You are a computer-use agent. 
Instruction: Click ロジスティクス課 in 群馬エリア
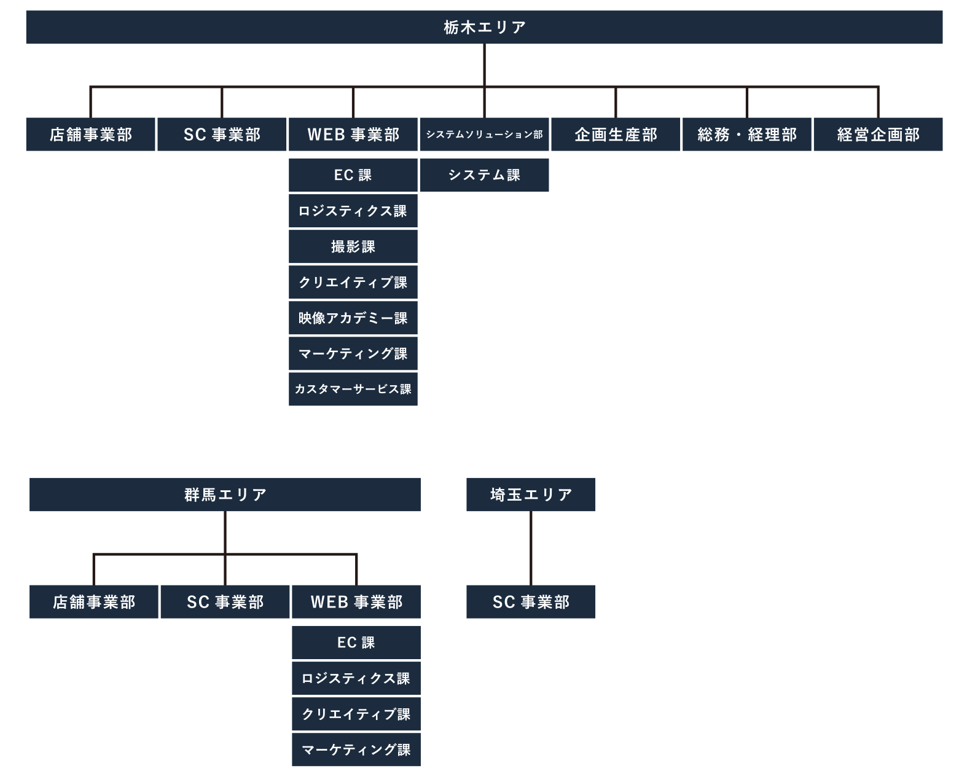pos(356,678)
